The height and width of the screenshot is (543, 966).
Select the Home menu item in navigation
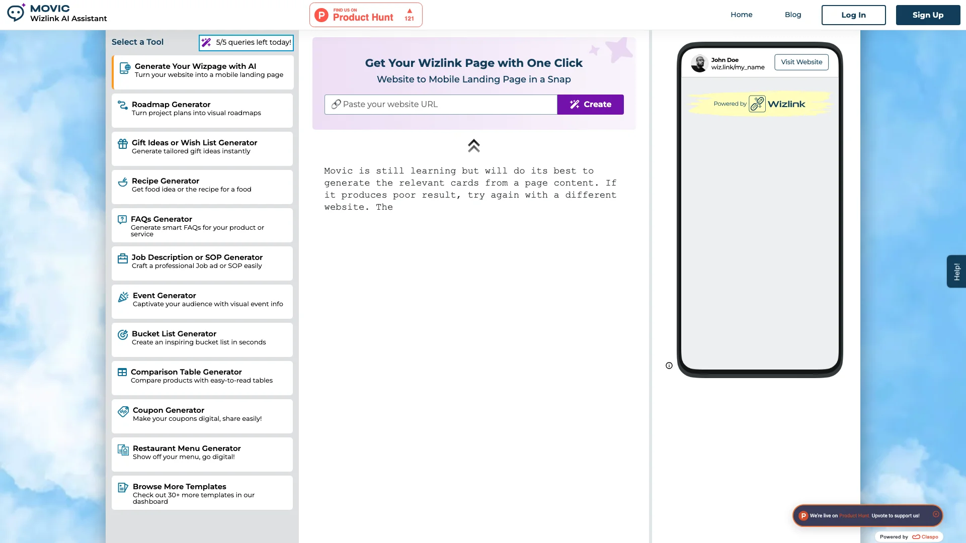coord(741,15)
